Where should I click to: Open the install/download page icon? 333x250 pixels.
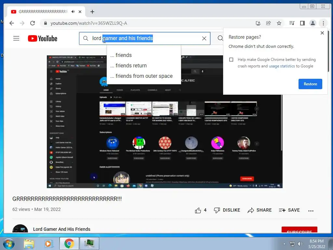click(258, 23)
